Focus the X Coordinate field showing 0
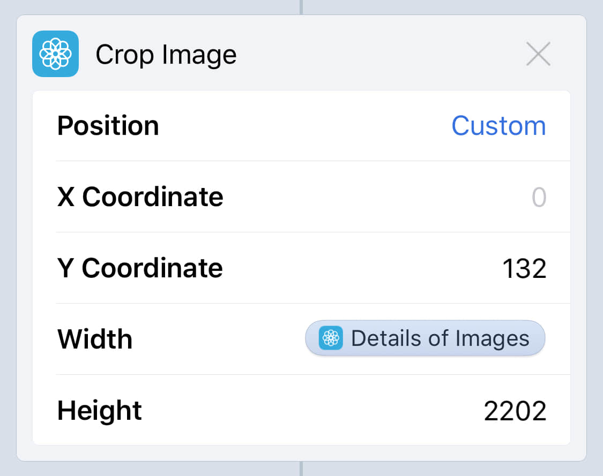The width and height of the screenshot is (603, 476). 539,197
